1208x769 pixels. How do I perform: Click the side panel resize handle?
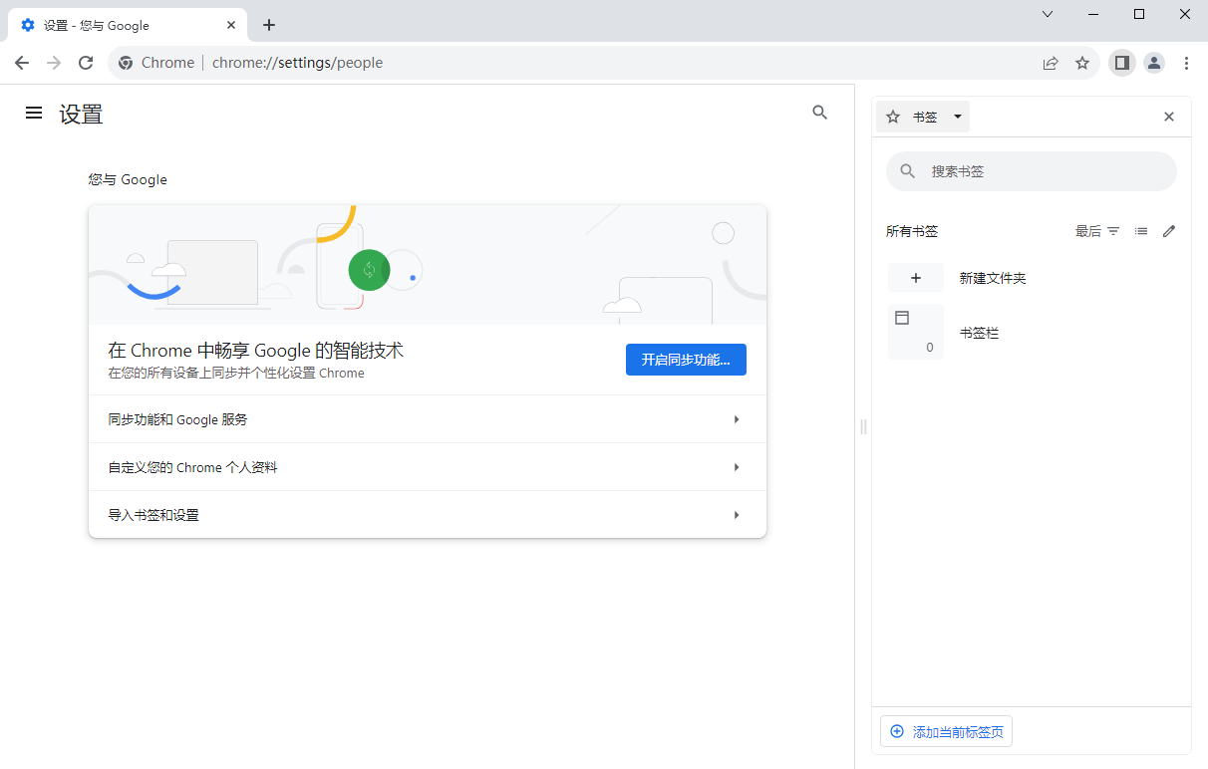(863, 426)
